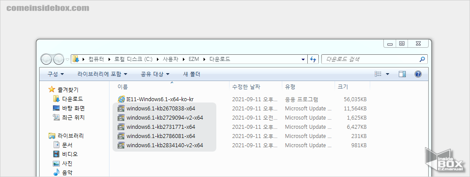
Task: Open the view options dropdown arrow
Action: 387,74
